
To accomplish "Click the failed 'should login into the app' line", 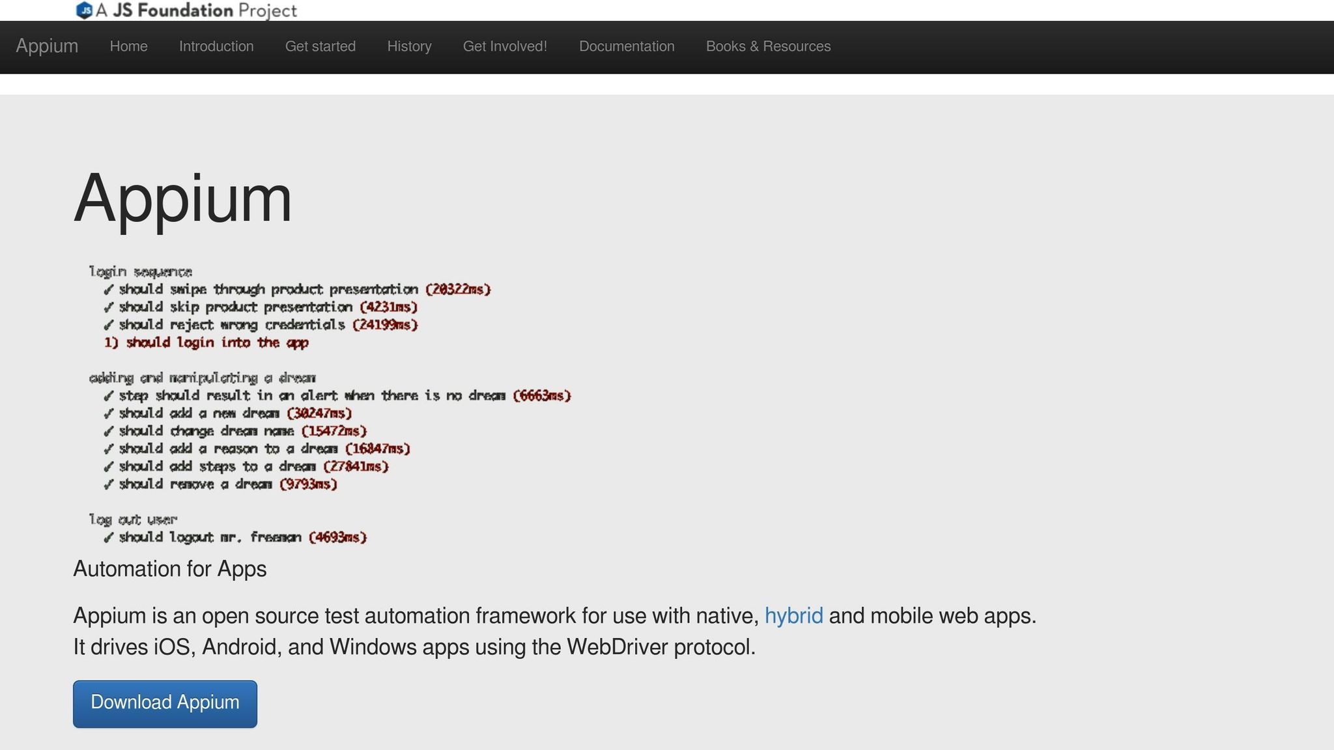I will click(206, 342).
